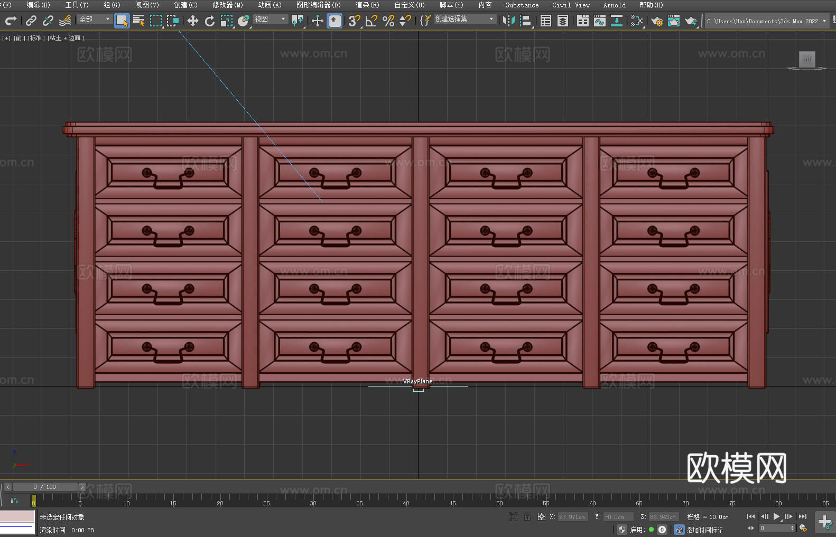
Task: Open the 编辑(E) menu
Action: point(38,5)
